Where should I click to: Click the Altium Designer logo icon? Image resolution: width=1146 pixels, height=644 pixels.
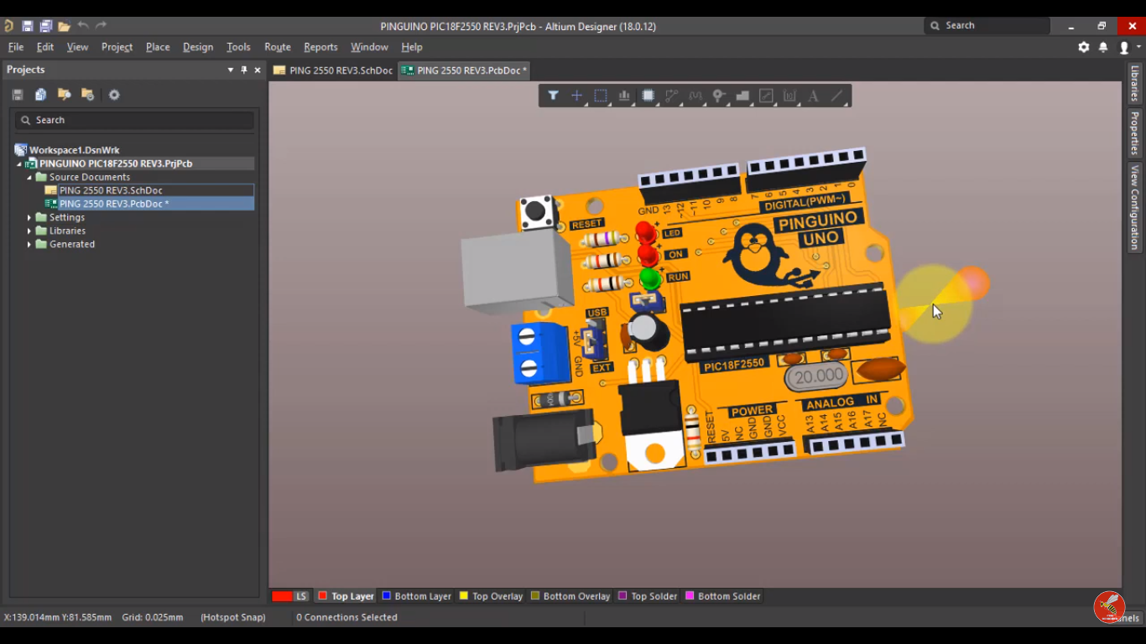click(x=9, y=26)
